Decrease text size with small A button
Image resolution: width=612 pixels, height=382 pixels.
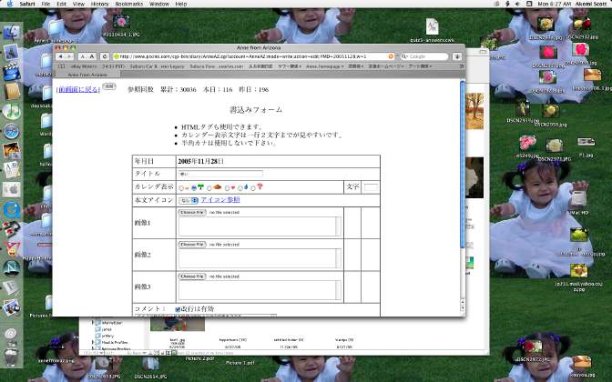[x=83, y=56]
